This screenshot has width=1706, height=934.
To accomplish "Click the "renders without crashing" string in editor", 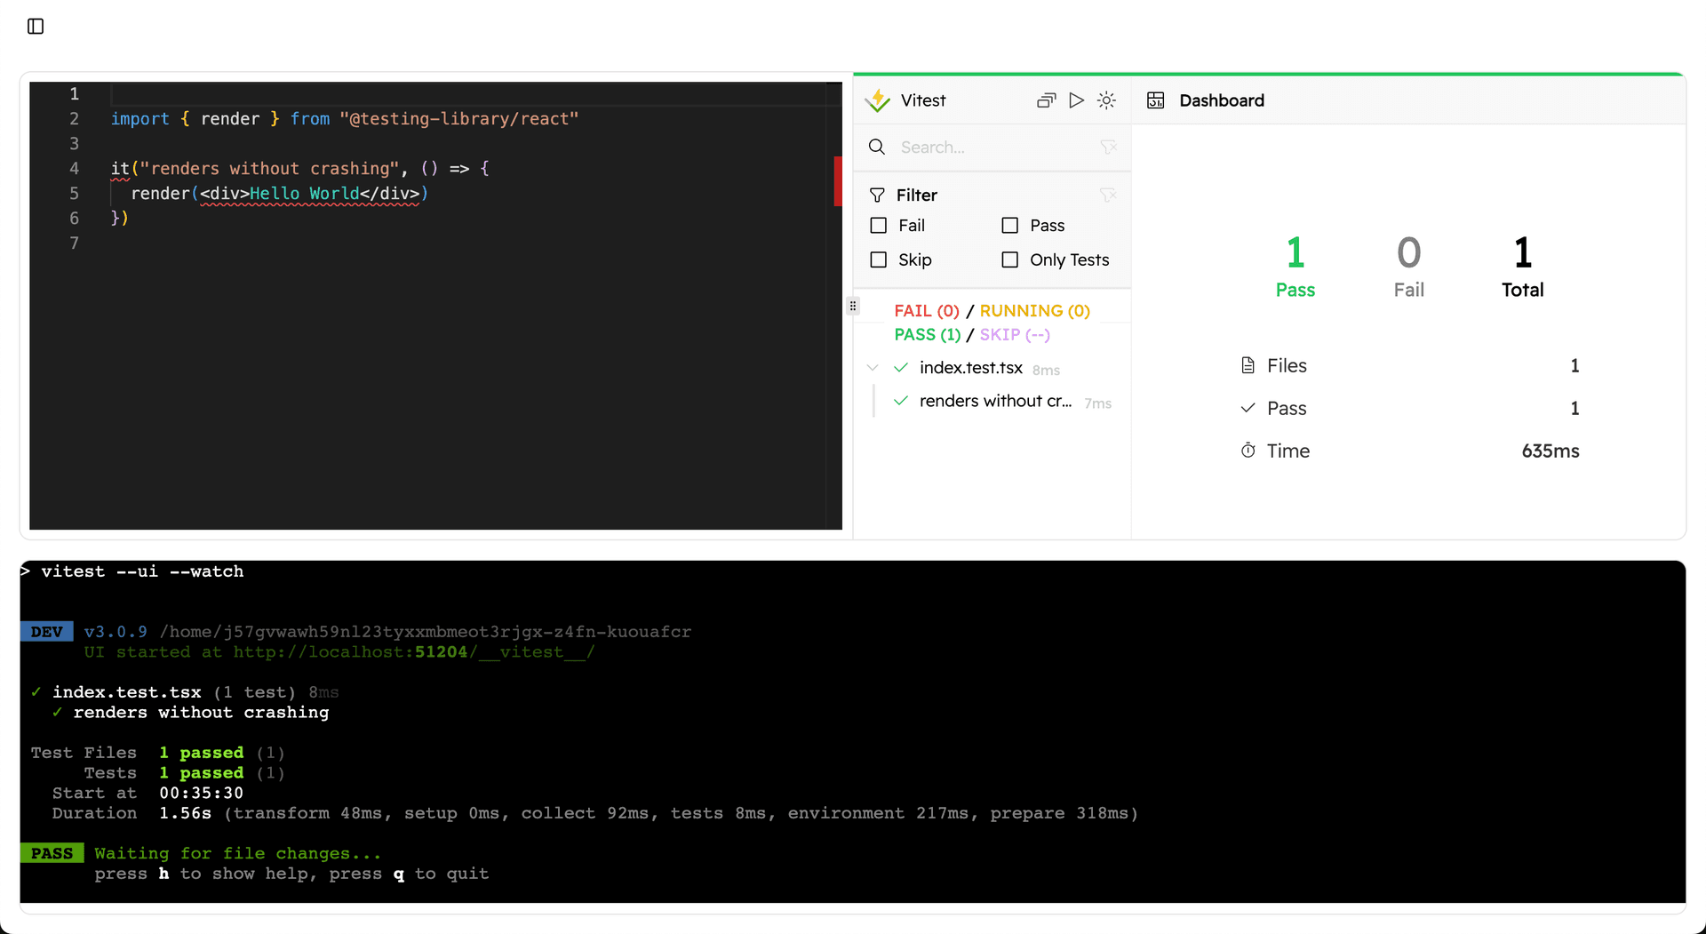I will pos(269,168).
